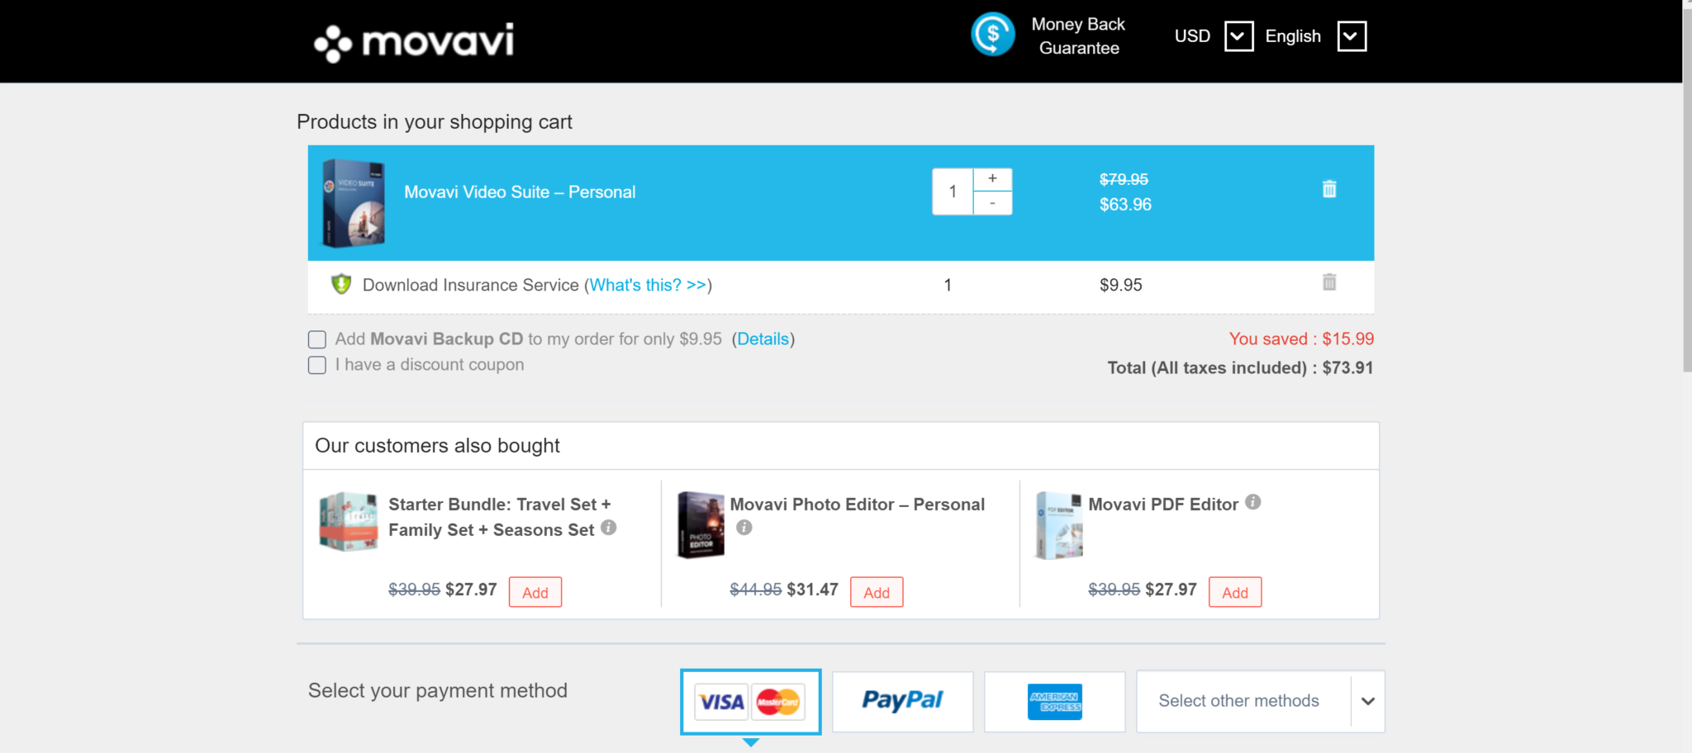Click the Money Back Guarantee dollar icon
Screen dimensions: 1692x753
pos(992,36)
